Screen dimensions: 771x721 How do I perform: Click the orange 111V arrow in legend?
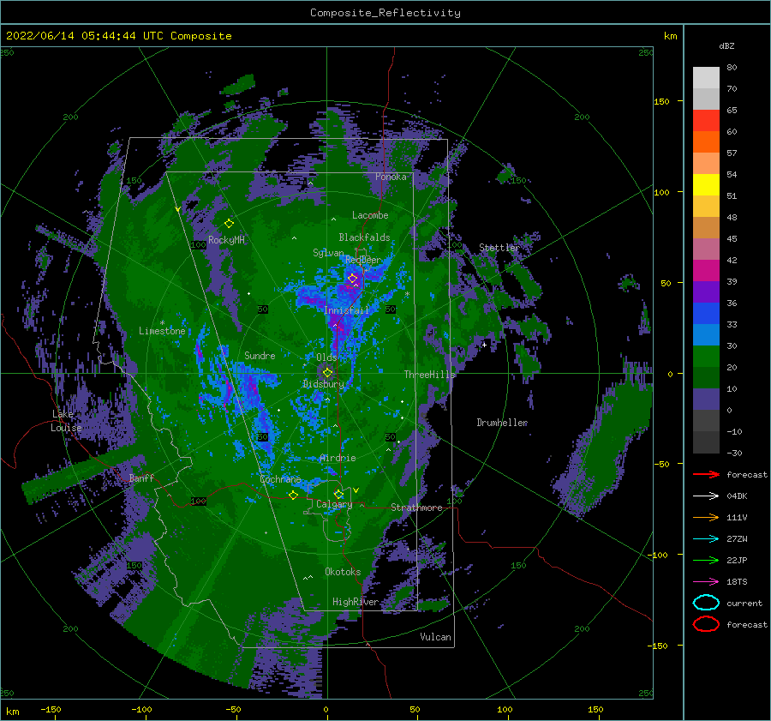coord(706,517)
